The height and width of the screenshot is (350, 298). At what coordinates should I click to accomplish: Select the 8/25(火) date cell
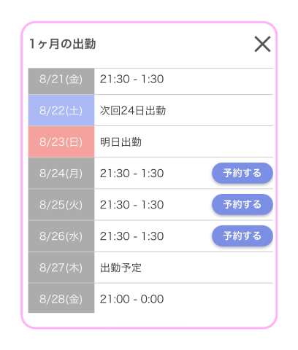click(x=61, y=204)
